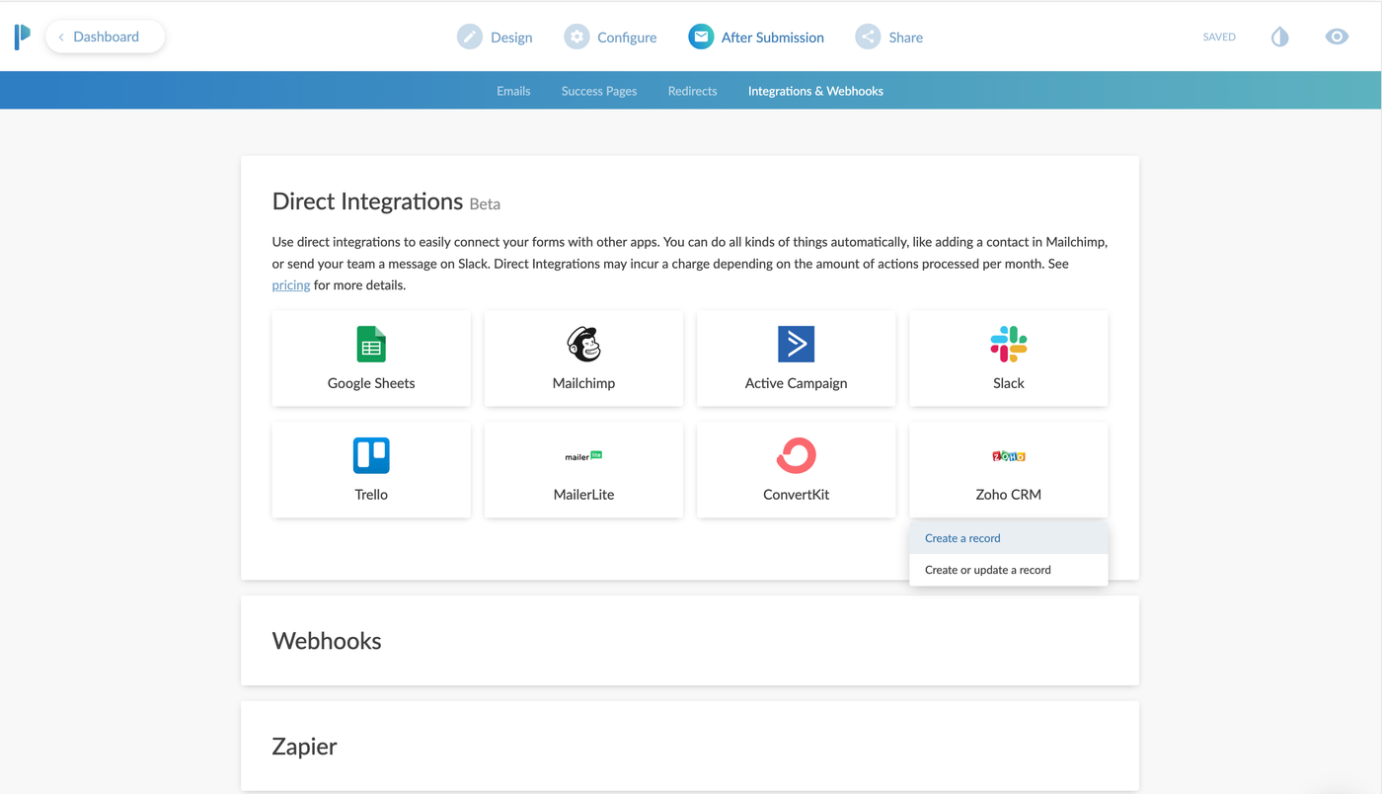Click the theme droplet icon
The image size is (1382, 794).
(x=1279, y=36)
